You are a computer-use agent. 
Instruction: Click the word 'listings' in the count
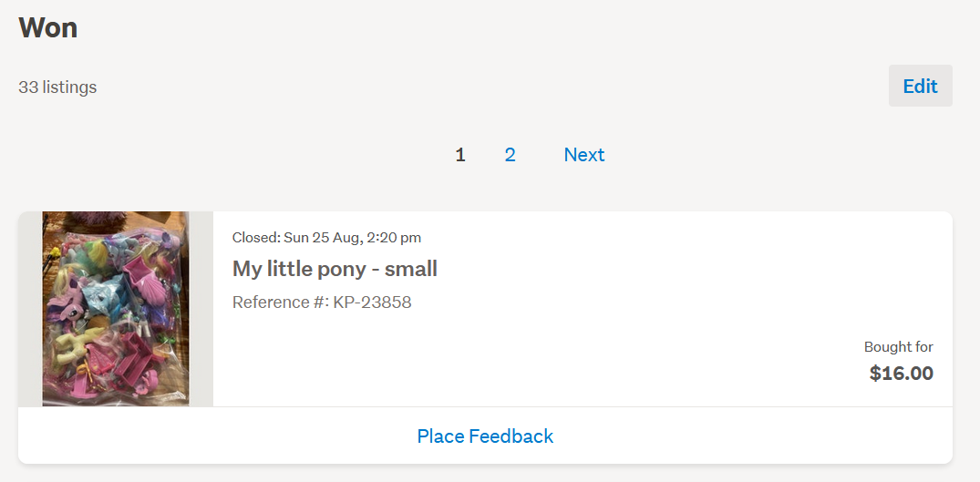point(69,87)
